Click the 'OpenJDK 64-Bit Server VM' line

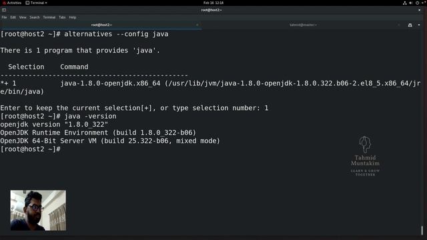[110, 141]
